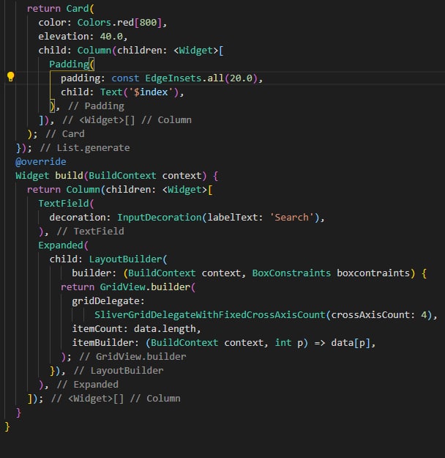The height and width of the screenshot is (458, 445).
Task: Click 'Card(' in the return statement
Action: (80, 9)
